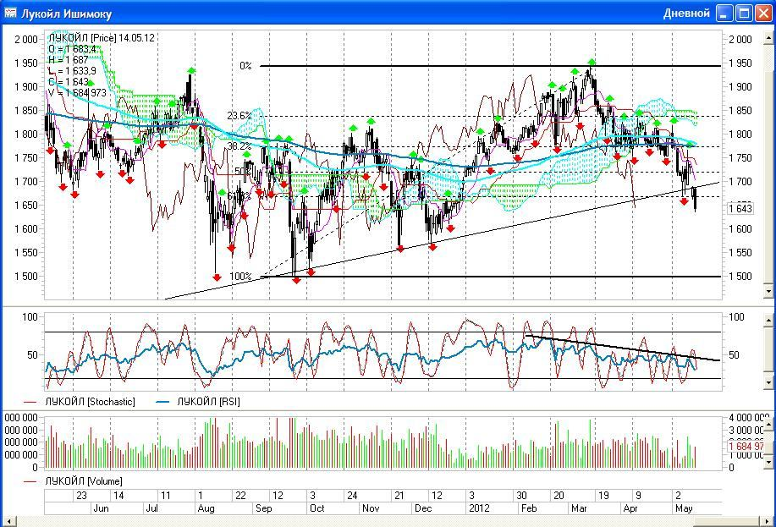Click horizontal scrollbar left arrow
The height and width of the screenshot is (527, 776).
pos(9,522)
